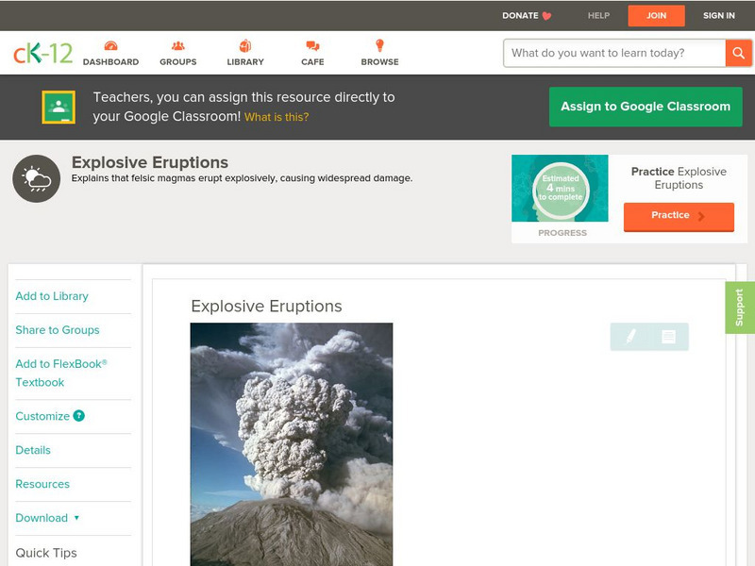Open the Dashboard gauge icon
The width and height of the screenshot is (755, 566).
click(x=112, y=43)
